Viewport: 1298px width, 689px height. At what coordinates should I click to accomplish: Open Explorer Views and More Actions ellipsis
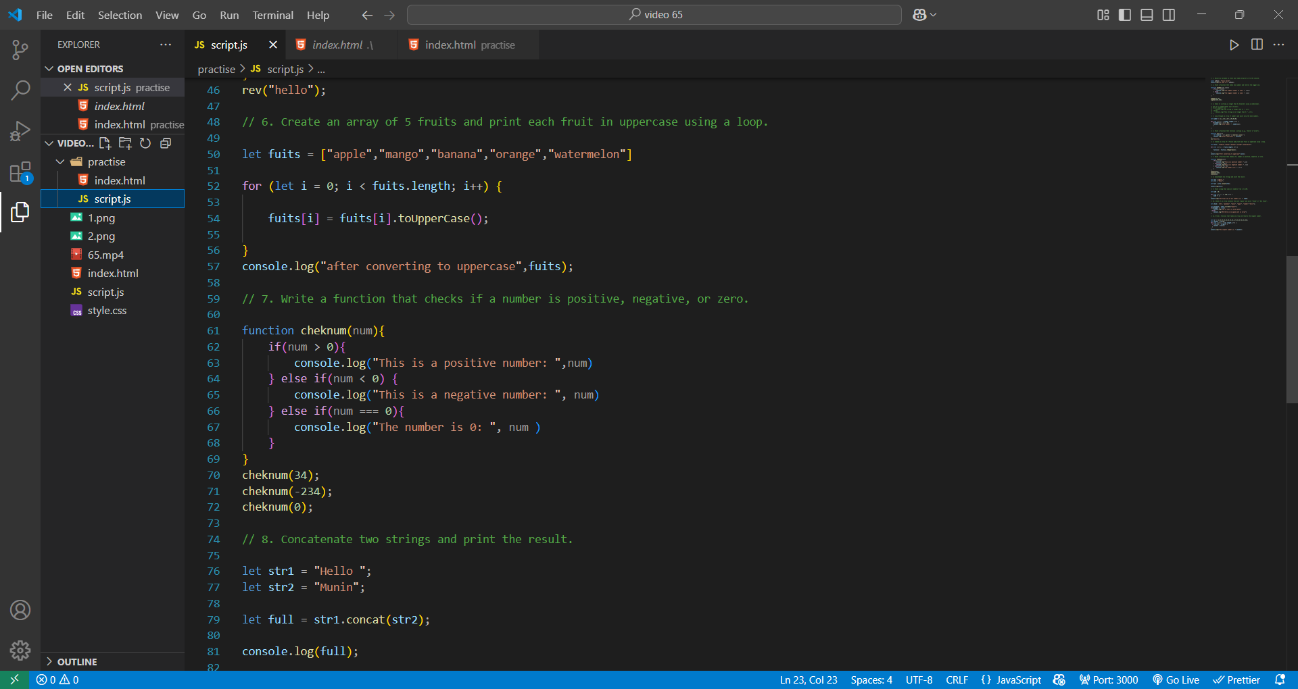(x=166, y=45)
